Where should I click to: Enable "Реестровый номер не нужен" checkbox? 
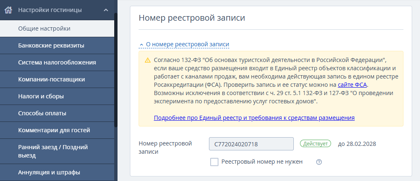214,162
